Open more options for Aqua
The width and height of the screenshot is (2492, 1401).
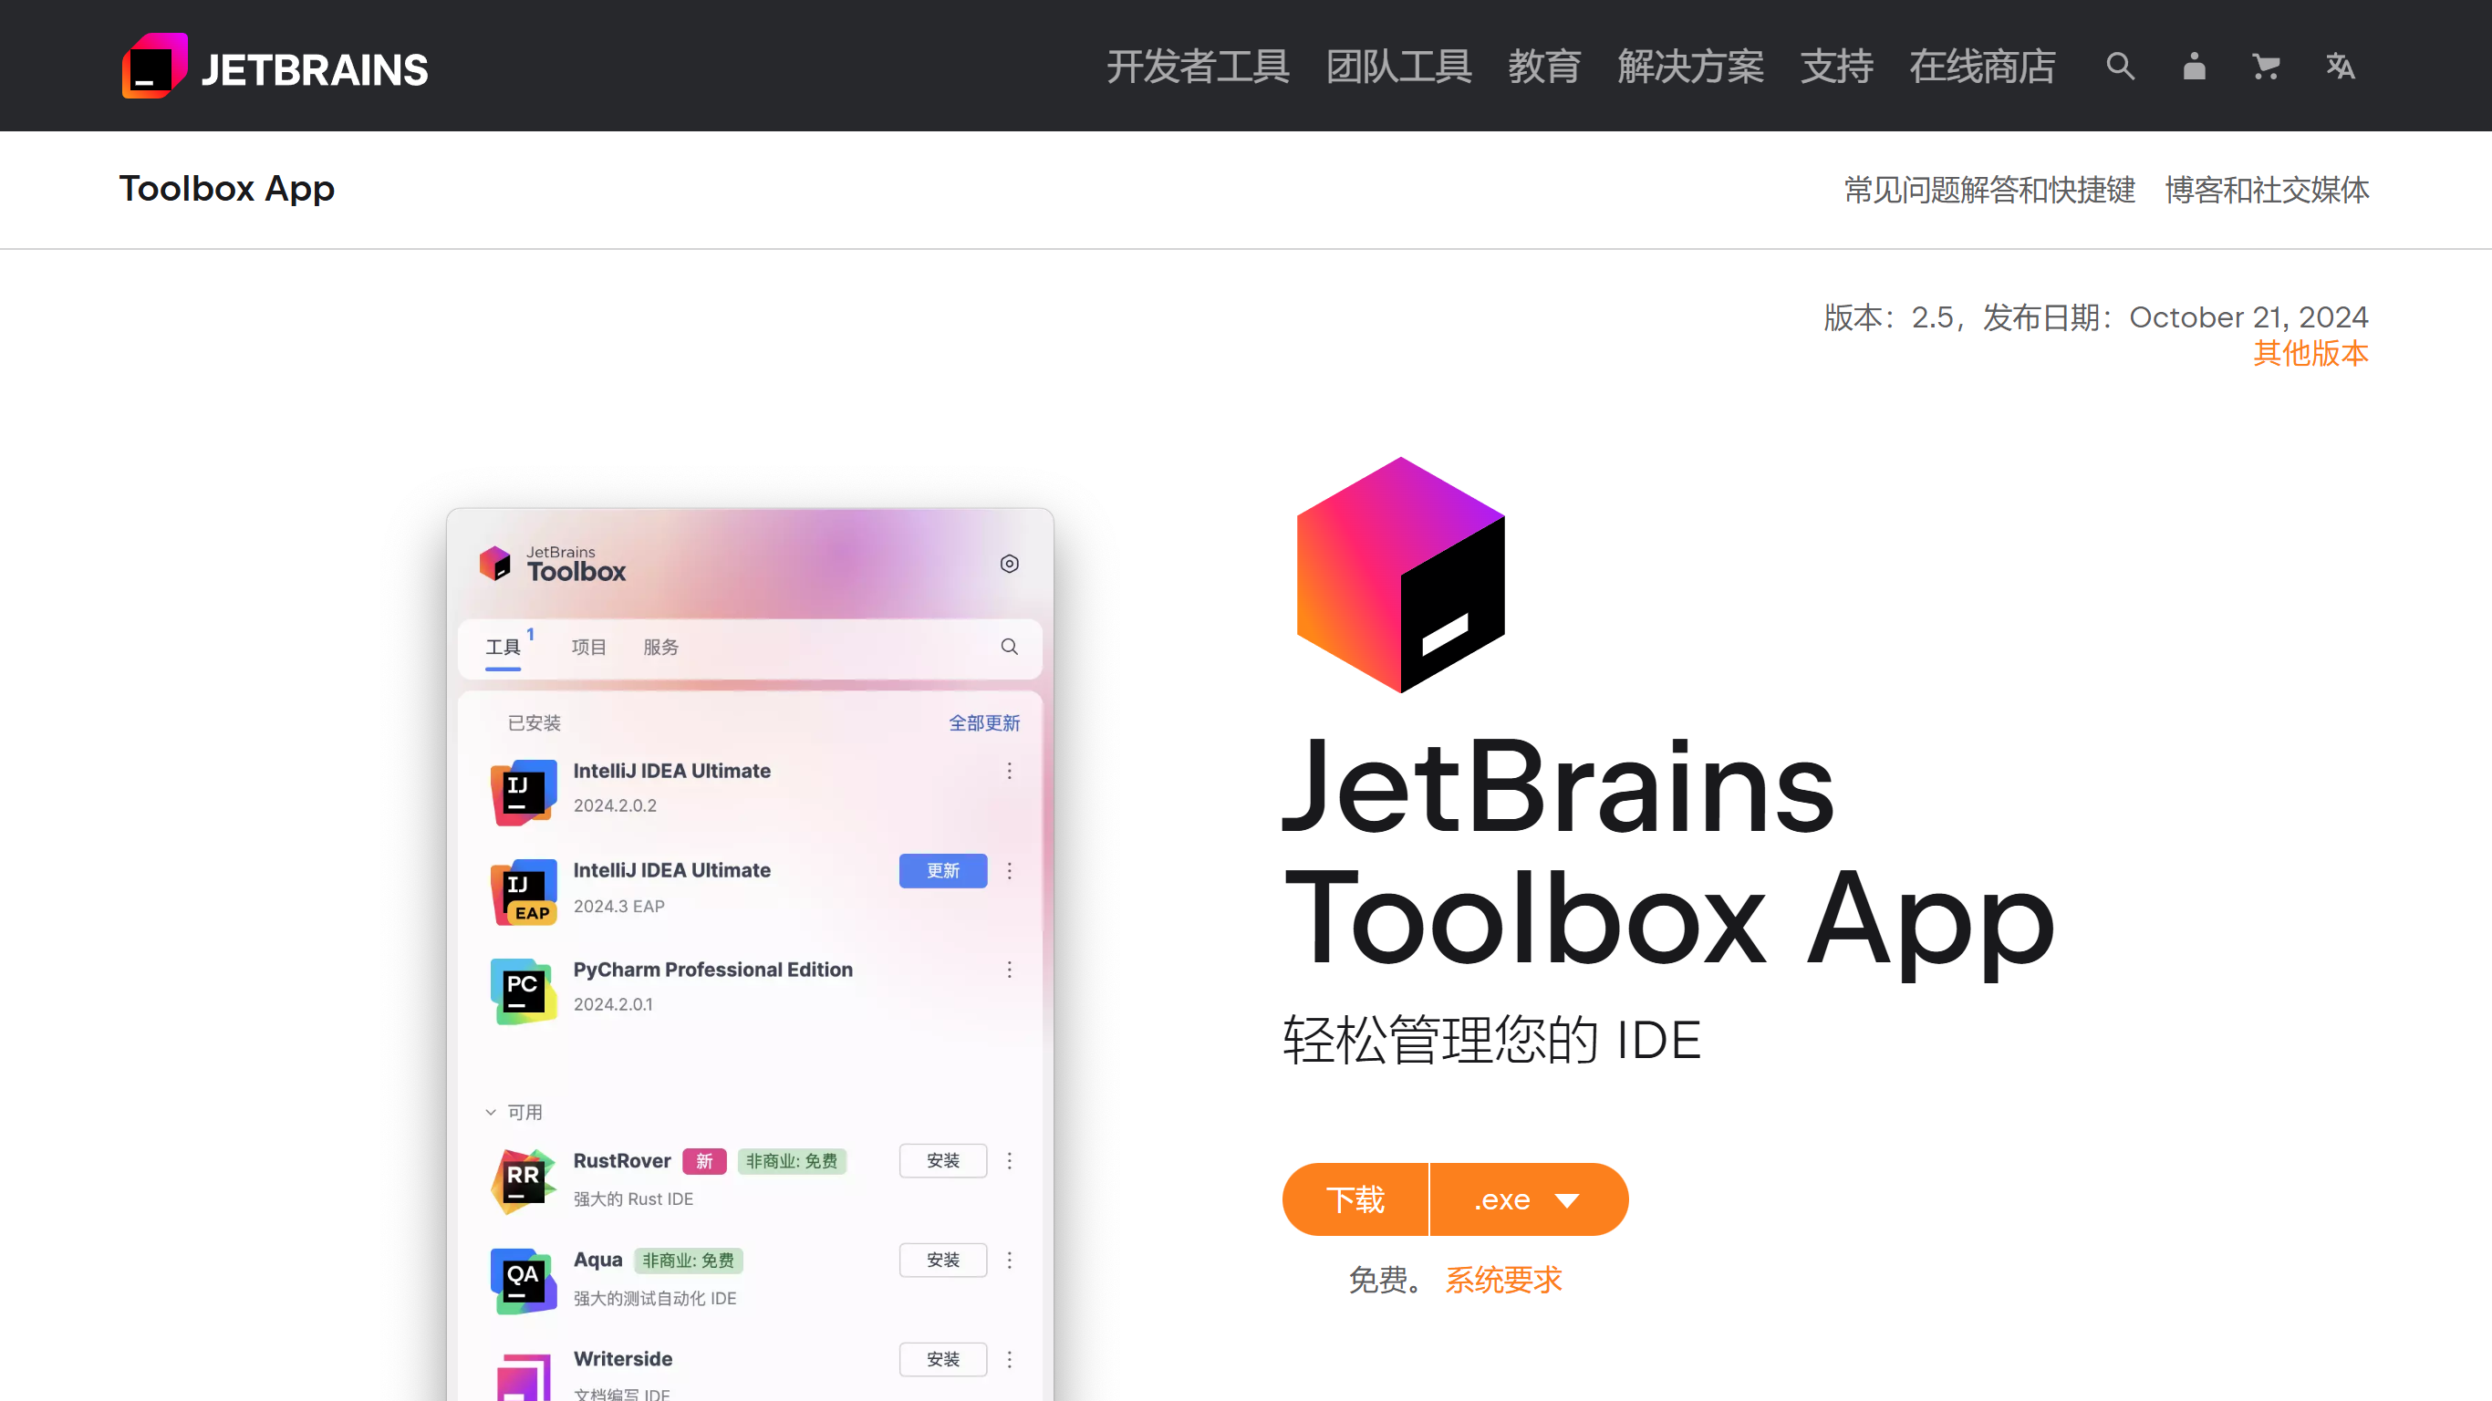coord(1009,1260)
